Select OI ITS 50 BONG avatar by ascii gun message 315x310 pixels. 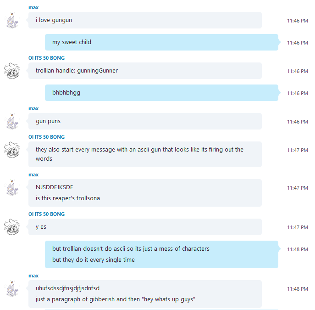tap(12, 150)
